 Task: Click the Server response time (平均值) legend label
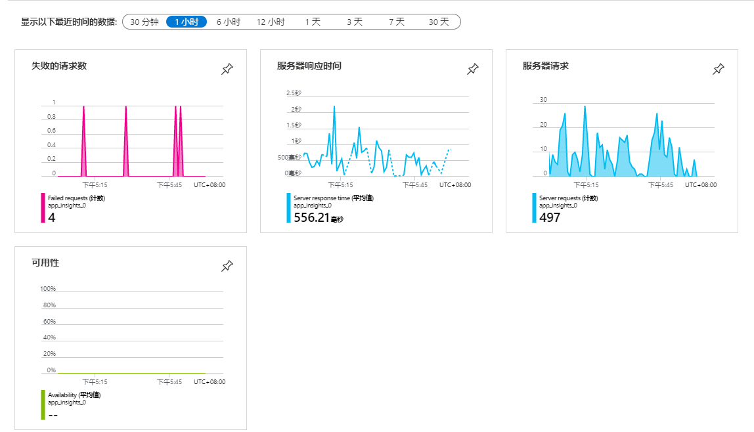click(334, 198)
